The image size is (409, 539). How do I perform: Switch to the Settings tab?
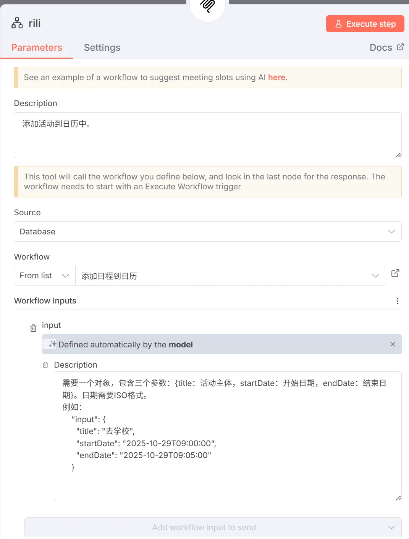point(102,47)
